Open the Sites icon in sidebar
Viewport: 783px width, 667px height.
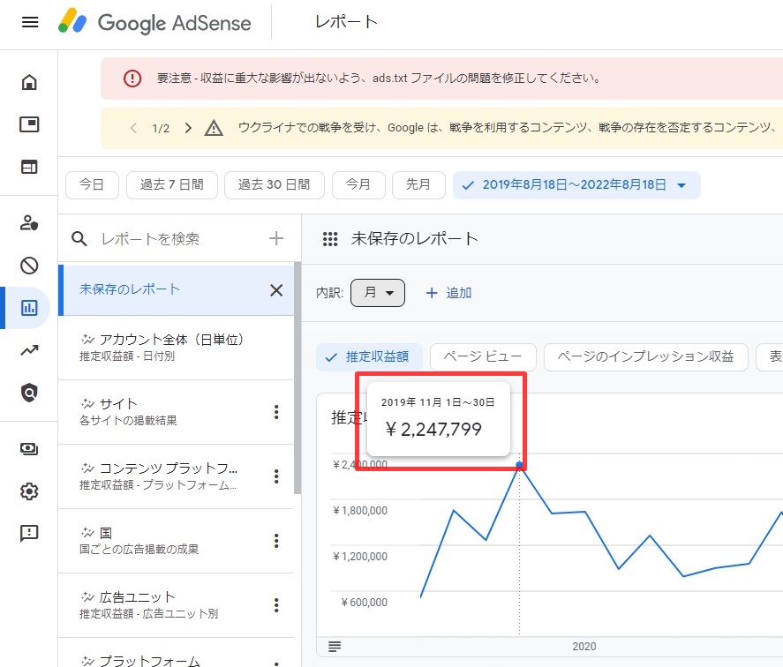29,167
